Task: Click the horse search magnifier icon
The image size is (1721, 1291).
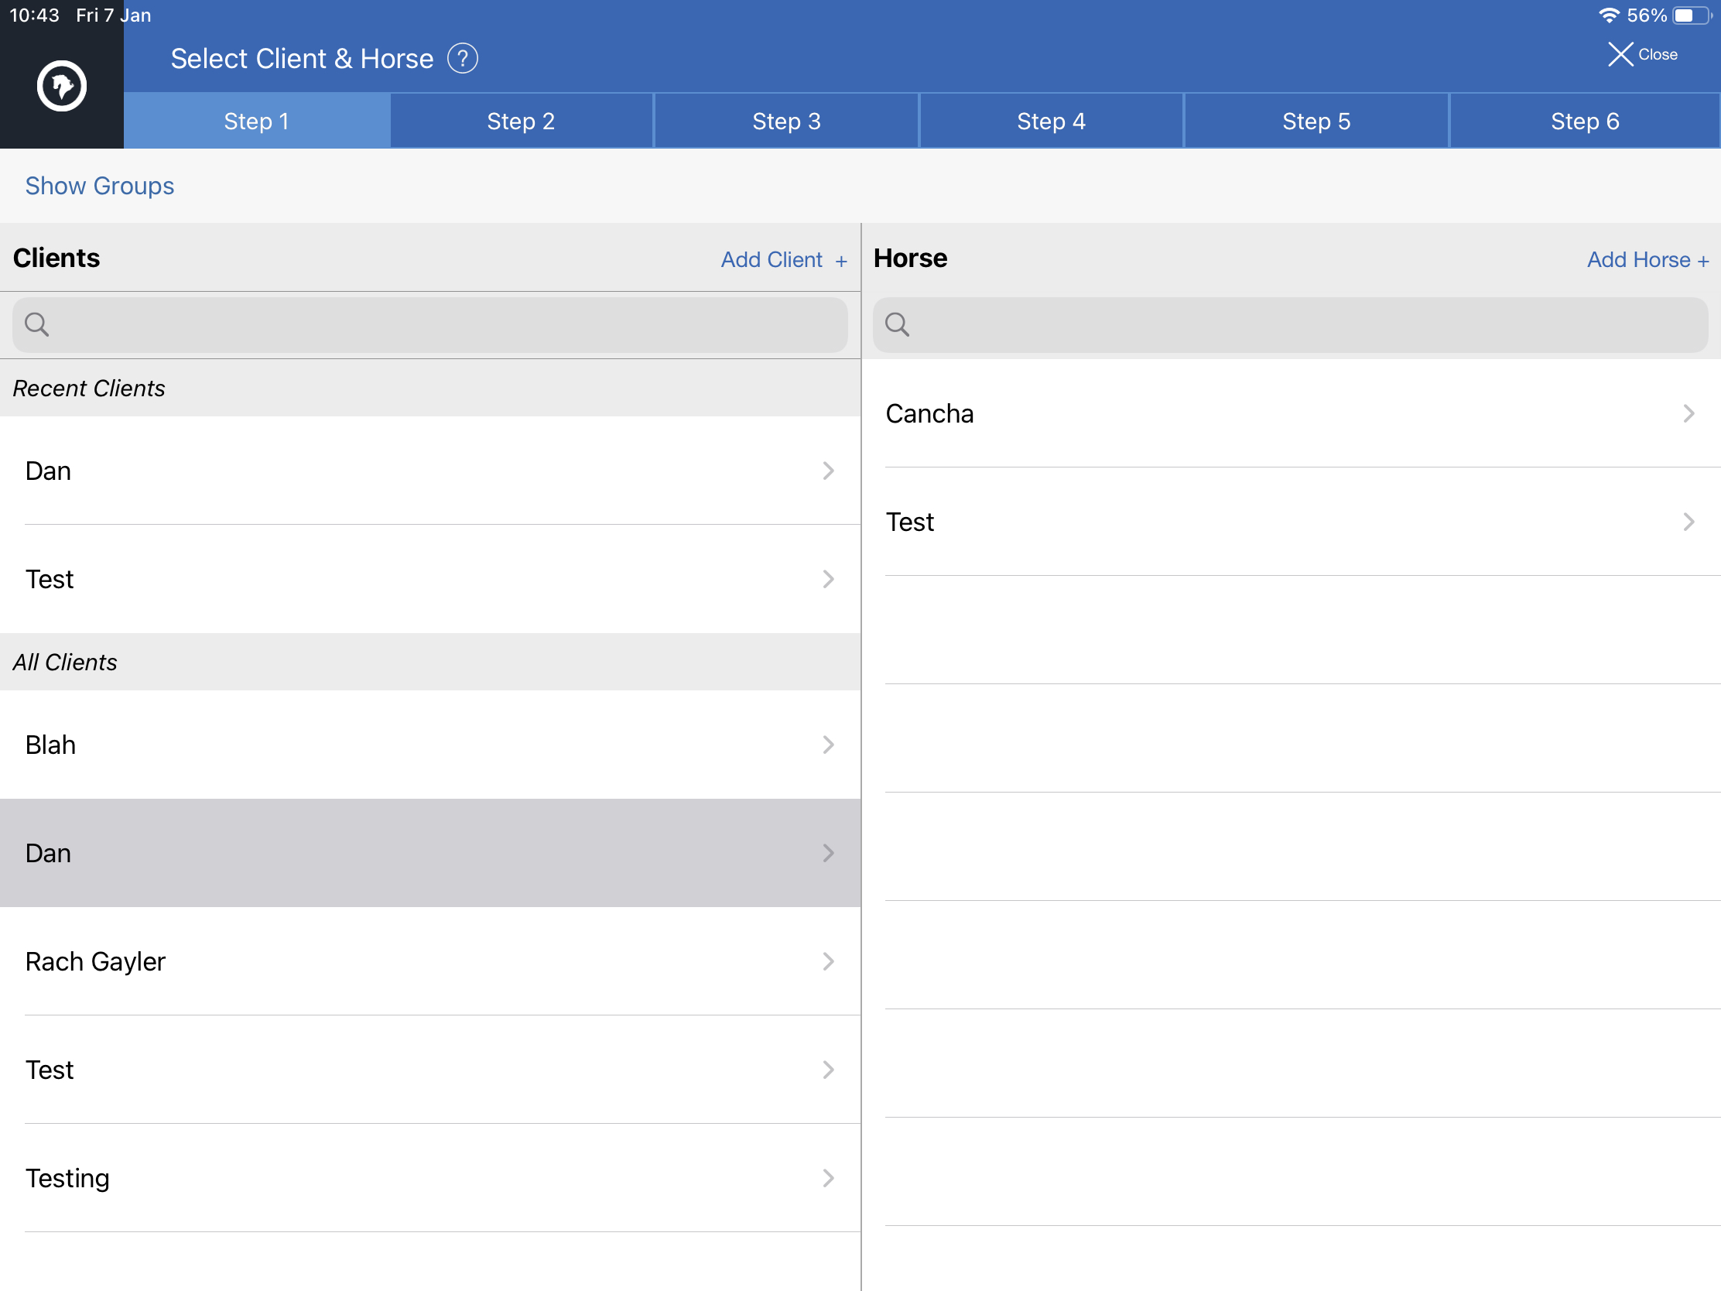Action: 897,324
